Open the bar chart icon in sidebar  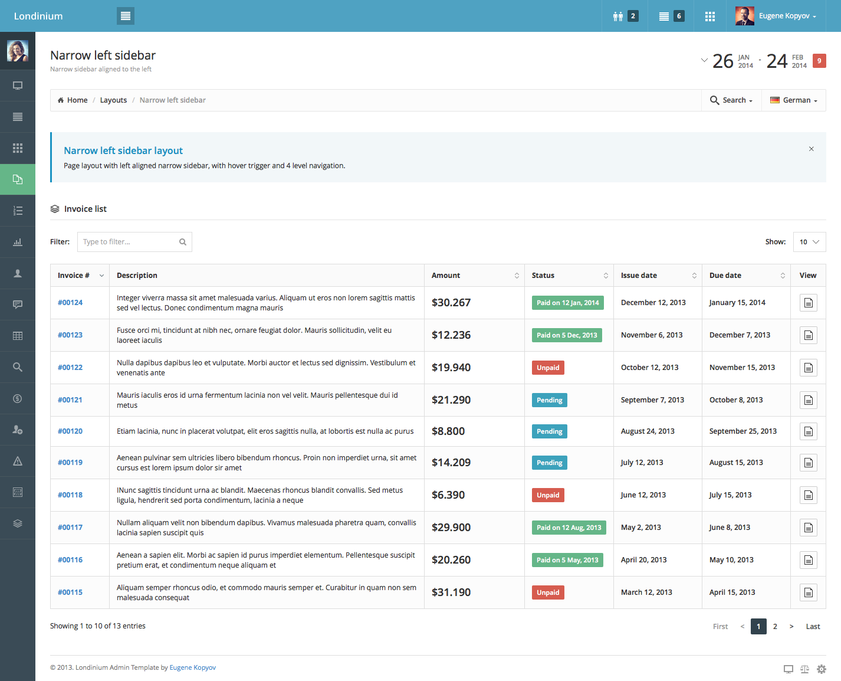click(x=18, y=242)
